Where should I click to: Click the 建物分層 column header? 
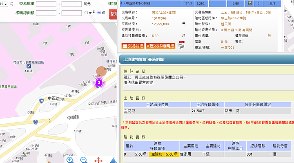point(280,146)
